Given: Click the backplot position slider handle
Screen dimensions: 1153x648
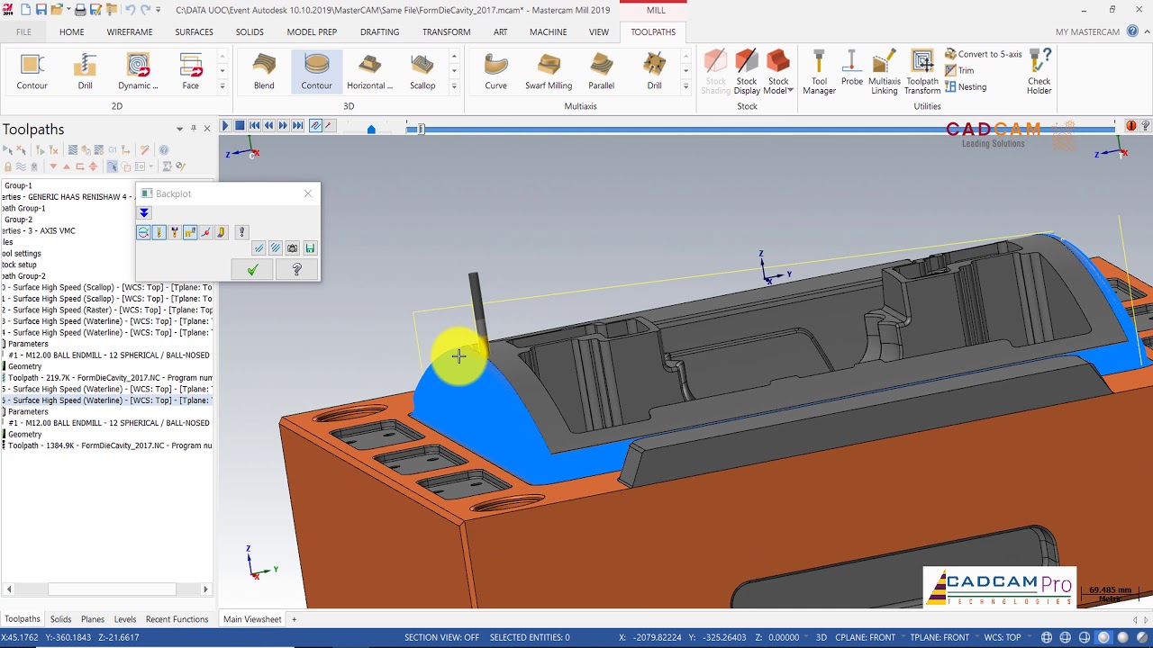Looking at the screenshot, I should (420, 129).
